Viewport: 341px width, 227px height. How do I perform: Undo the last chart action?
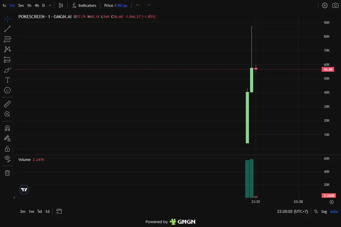click(138, 5)
